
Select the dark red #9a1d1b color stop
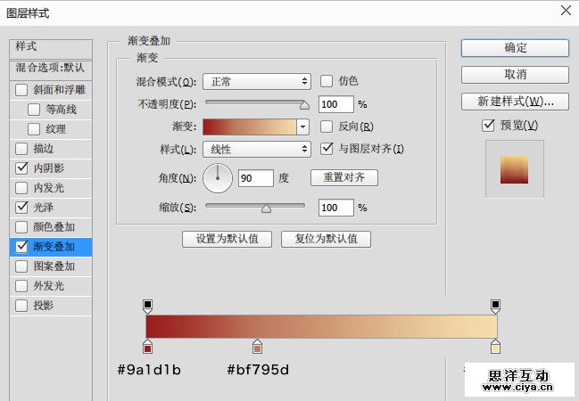point(147,347)
